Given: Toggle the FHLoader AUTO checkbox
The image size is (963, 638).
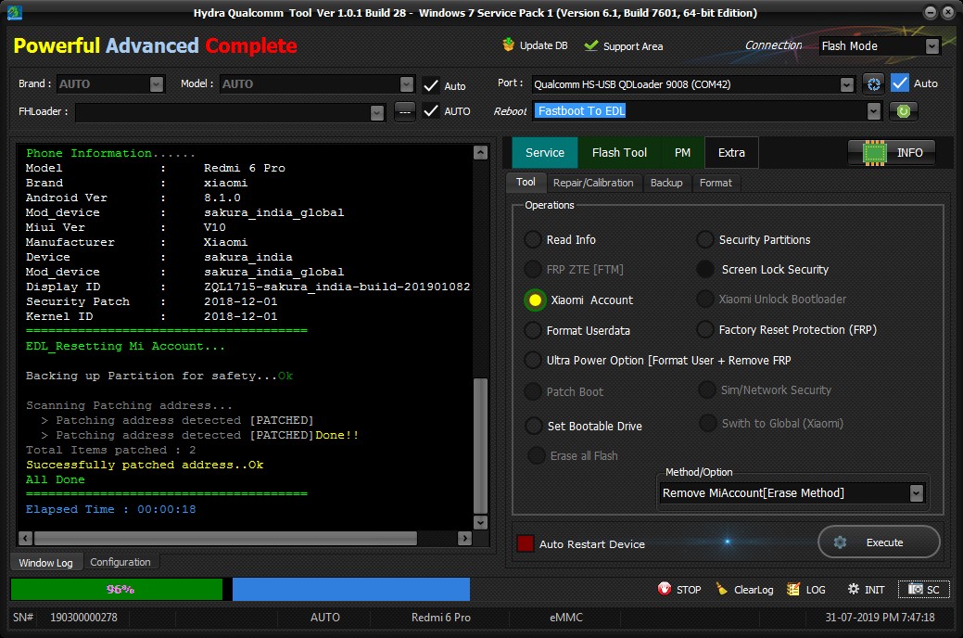Looking at the screenshot, I should click(431, 110).
